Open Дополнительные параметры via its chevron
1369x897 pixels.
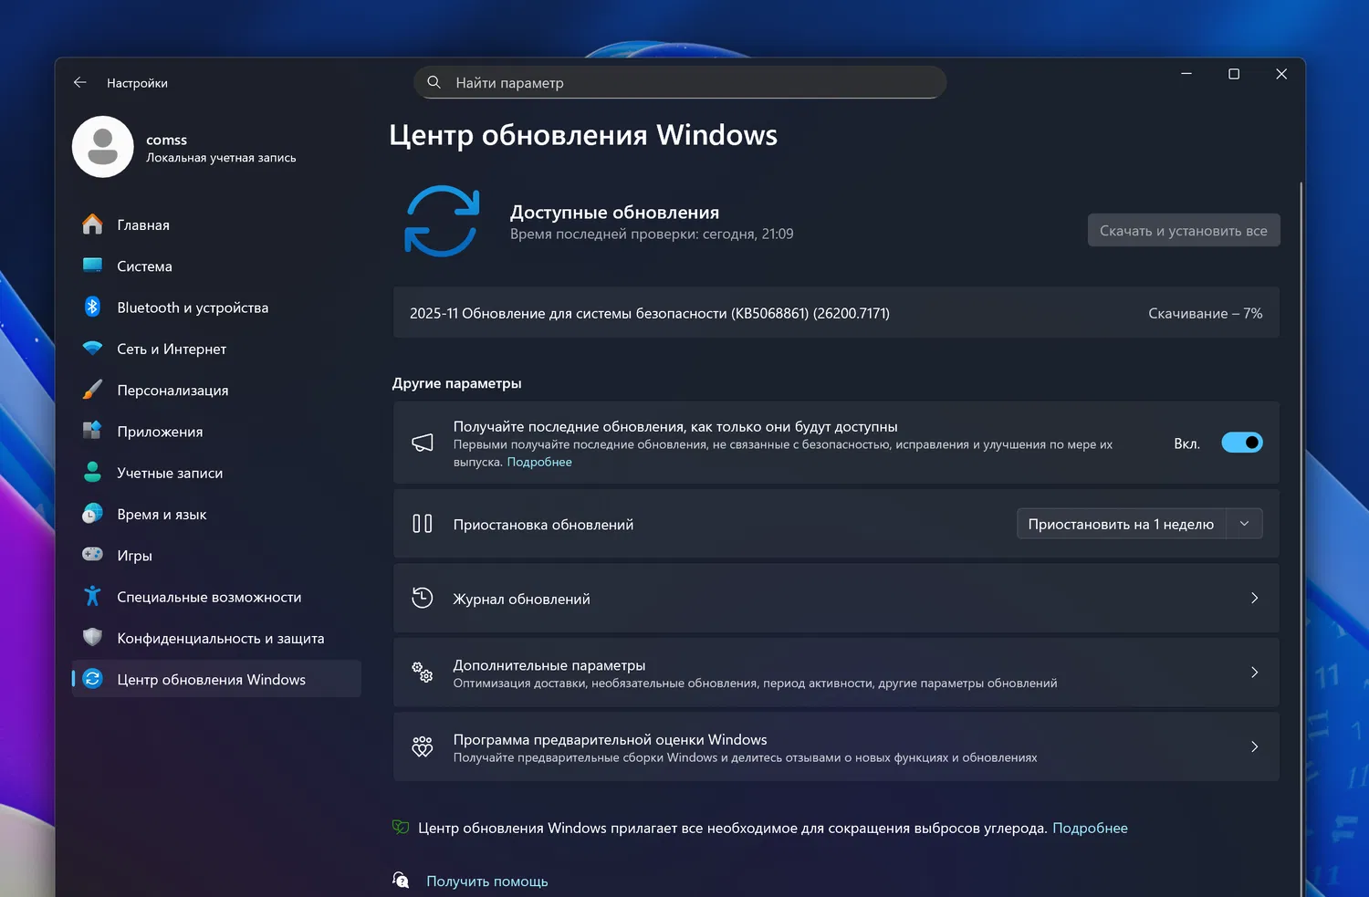coord(1255,673)
